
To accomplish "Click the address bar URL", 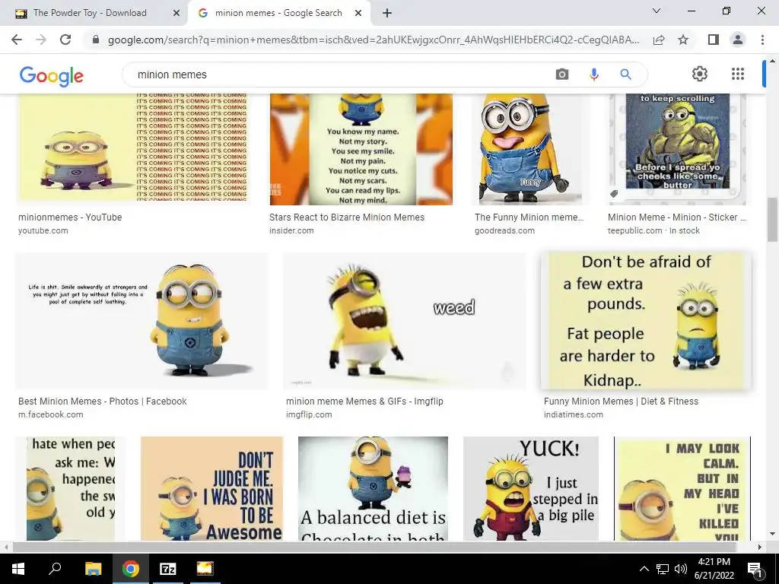I will coord(373,40).
